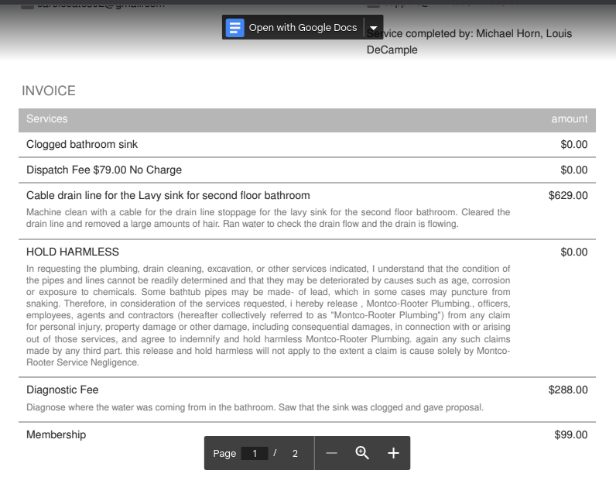The image size is (616, 477).
Task: Select the Dispatch Fee $79.00 No Charge line
Action: [104, 170]
